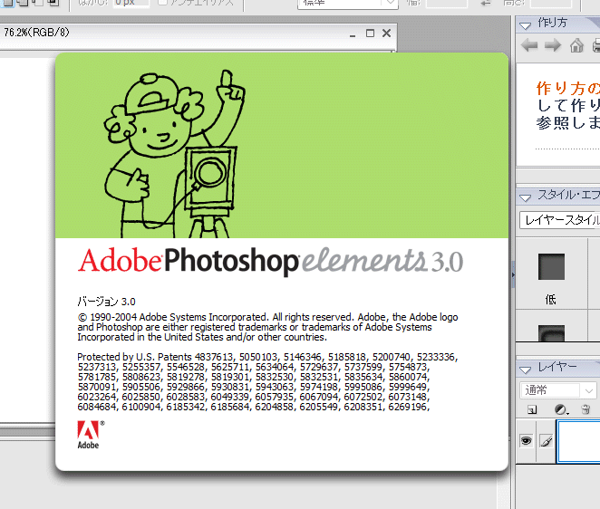Viewport: 600px width, 509px height.
Task: Click the orange 作り方の heading text
Action: (x=568, y=89)
